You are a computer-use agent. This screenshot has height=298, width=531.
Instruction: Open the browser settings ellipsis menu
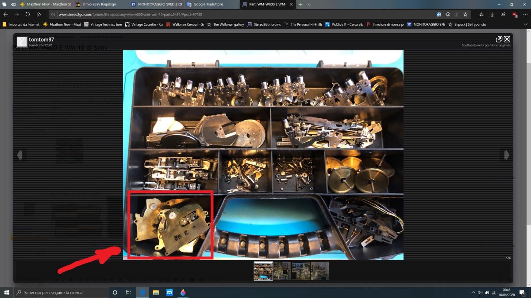pyautogui.click(x=525, y=14)
